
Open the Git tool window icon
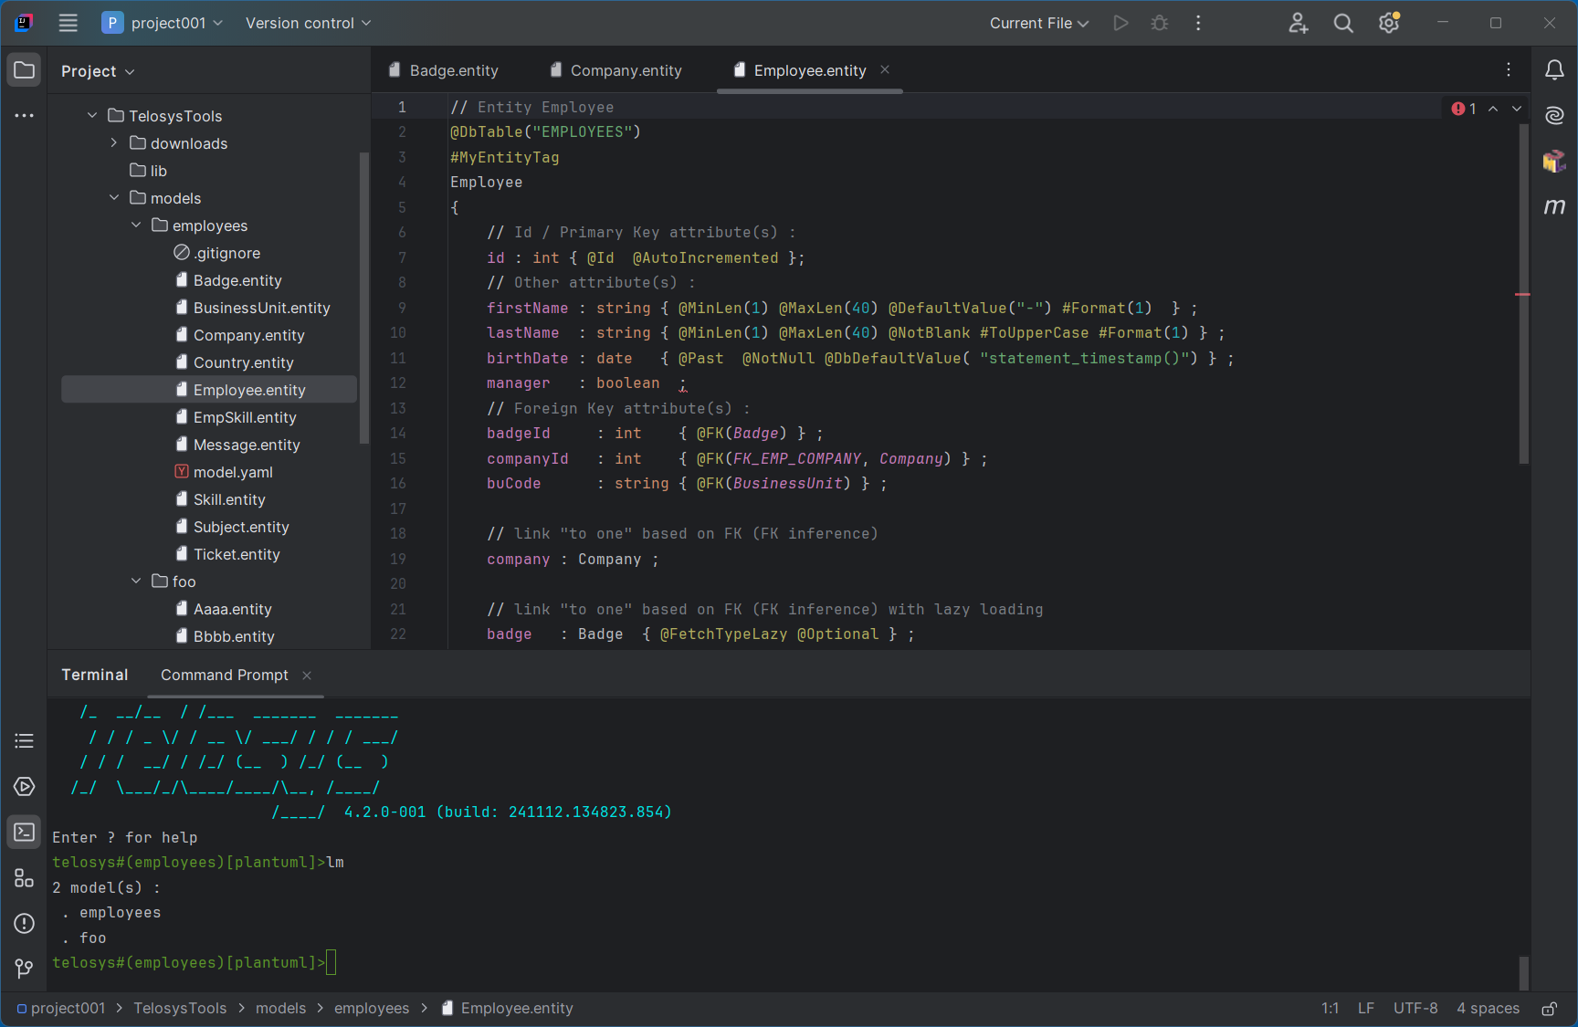(x=25, y=969)
